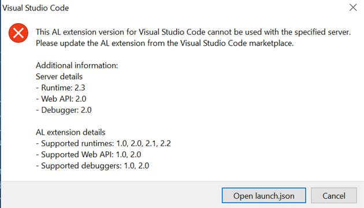
Task: Cancel the error dialog
Action: 334,195
